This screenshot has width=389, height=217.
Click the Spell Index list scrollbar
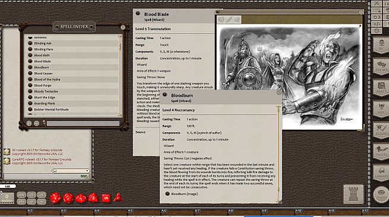[120, 76]
